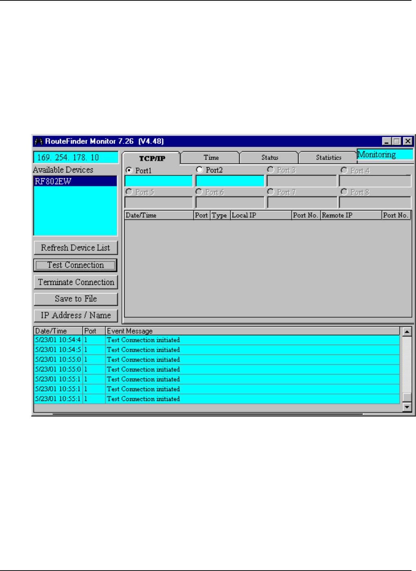Image resolution: width=416 pixels, height=571 pixels.
Task: Click the Save to File button
Action: pos(76,299)
